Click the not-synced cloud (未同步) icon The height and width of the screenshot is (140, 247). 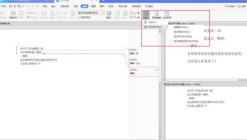click(231, 6)
